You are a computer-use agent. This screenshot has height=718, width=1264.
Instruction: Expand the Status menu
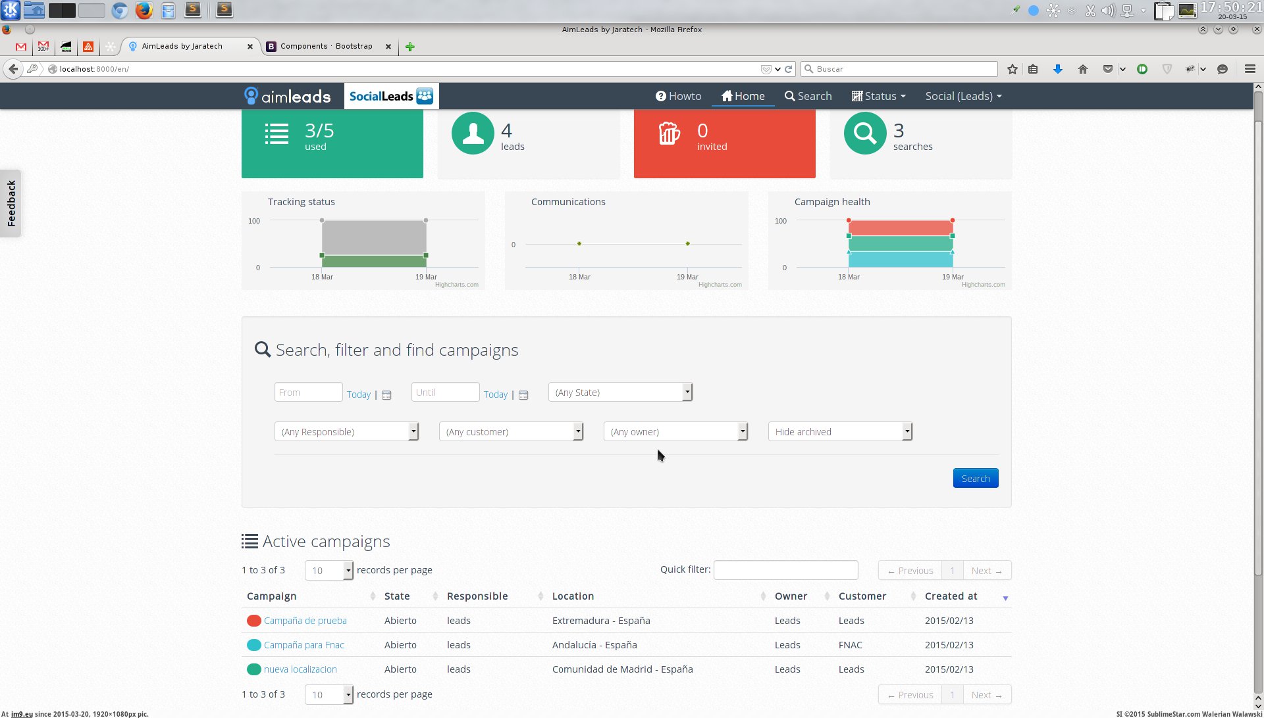[x=879, y=96]
